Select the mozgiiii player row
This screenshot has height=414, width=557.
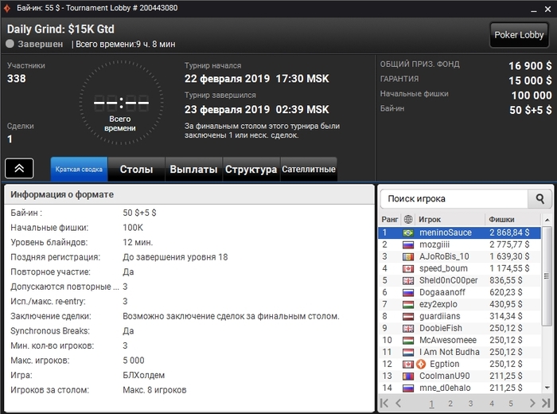click(460, 245)
